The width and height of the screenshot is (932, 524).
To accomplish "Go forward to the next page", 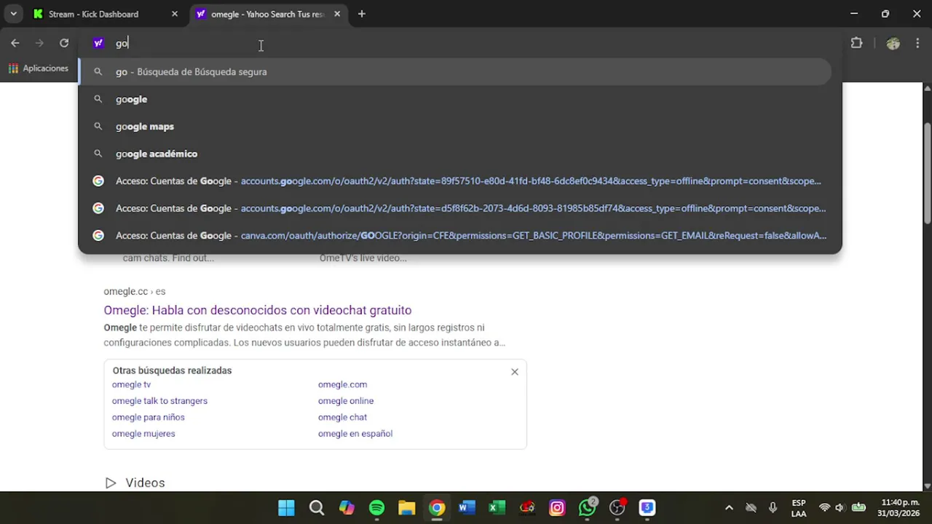I will (39, 43).
